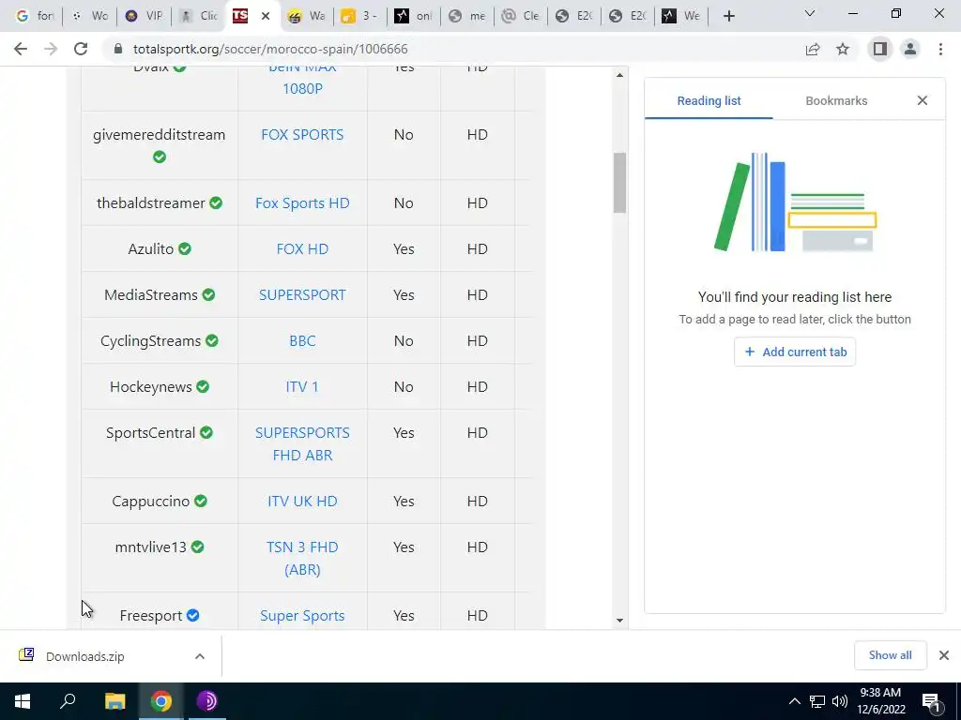Click the site lock icon in address bar
Viewport: 961px width, 720px height.
[x=118, y=49]
